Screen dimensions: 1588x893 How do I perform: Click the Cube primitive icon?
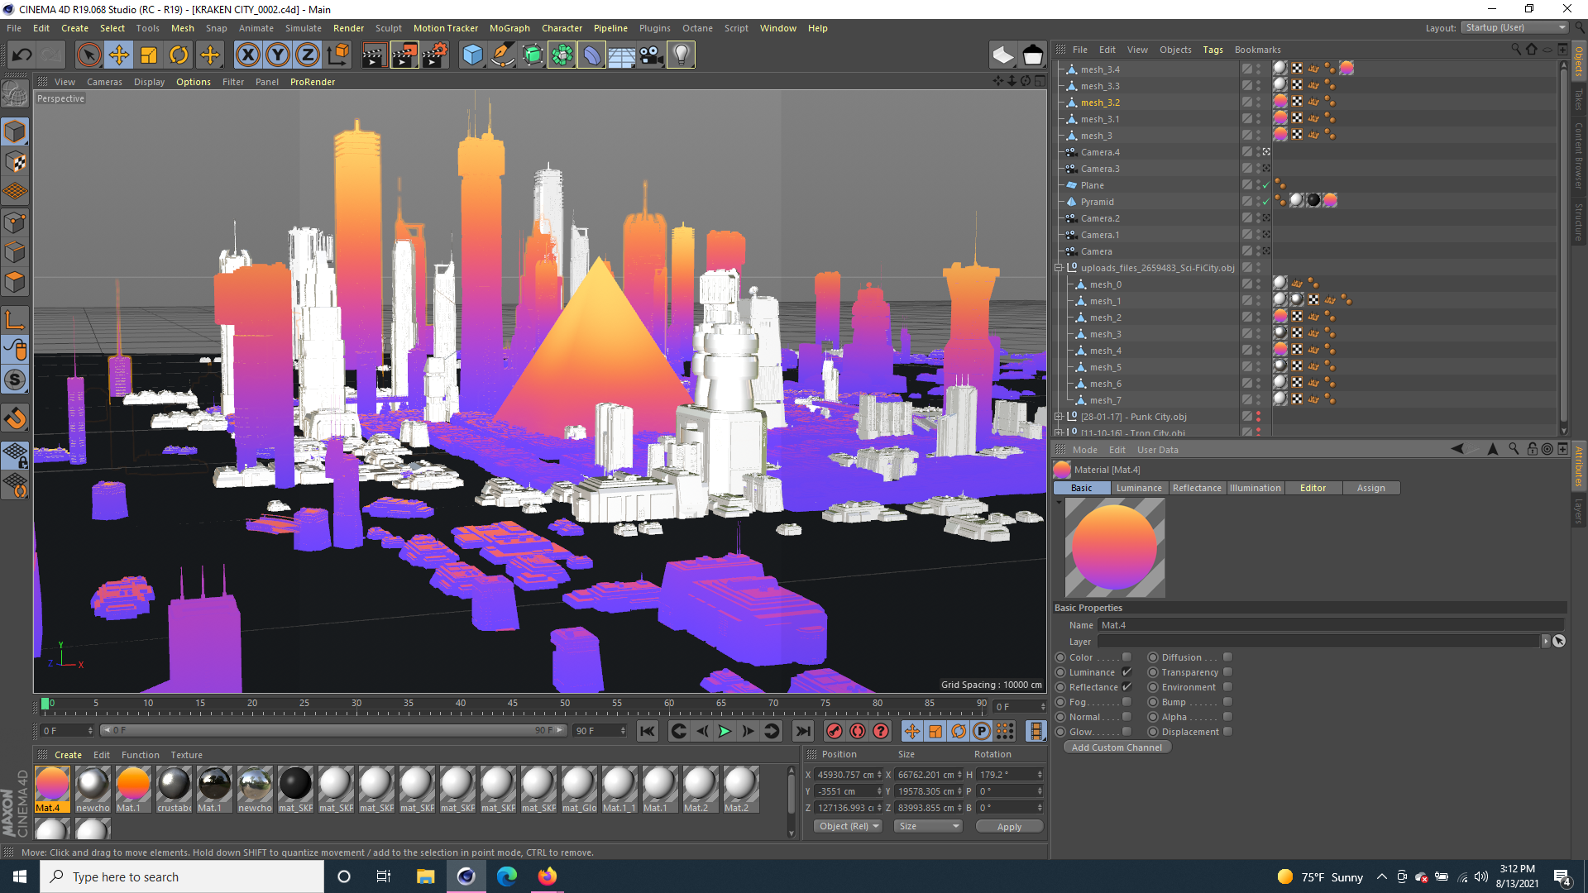point(473,55)
